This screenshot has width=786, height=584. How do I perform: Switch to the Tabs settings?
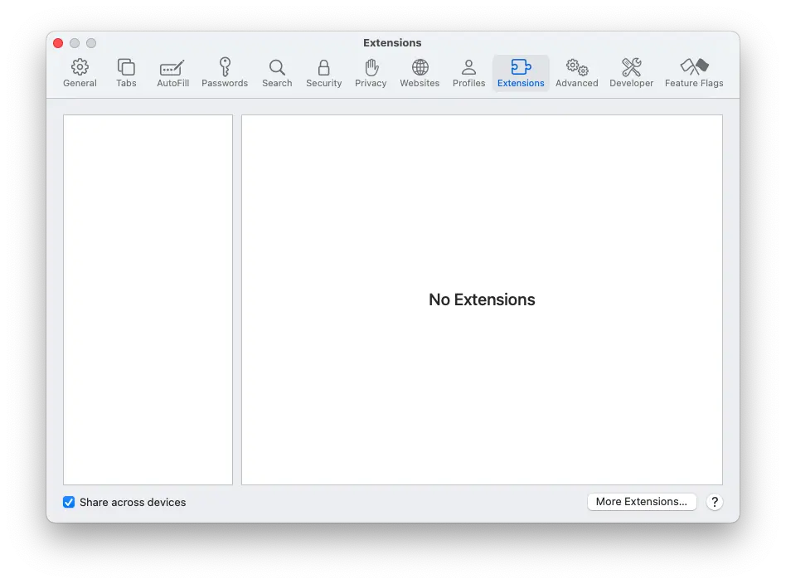click(x=126, y=72)
